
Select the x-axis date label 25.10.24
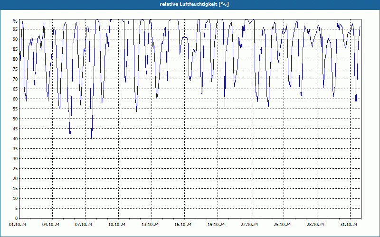[282, 225]
